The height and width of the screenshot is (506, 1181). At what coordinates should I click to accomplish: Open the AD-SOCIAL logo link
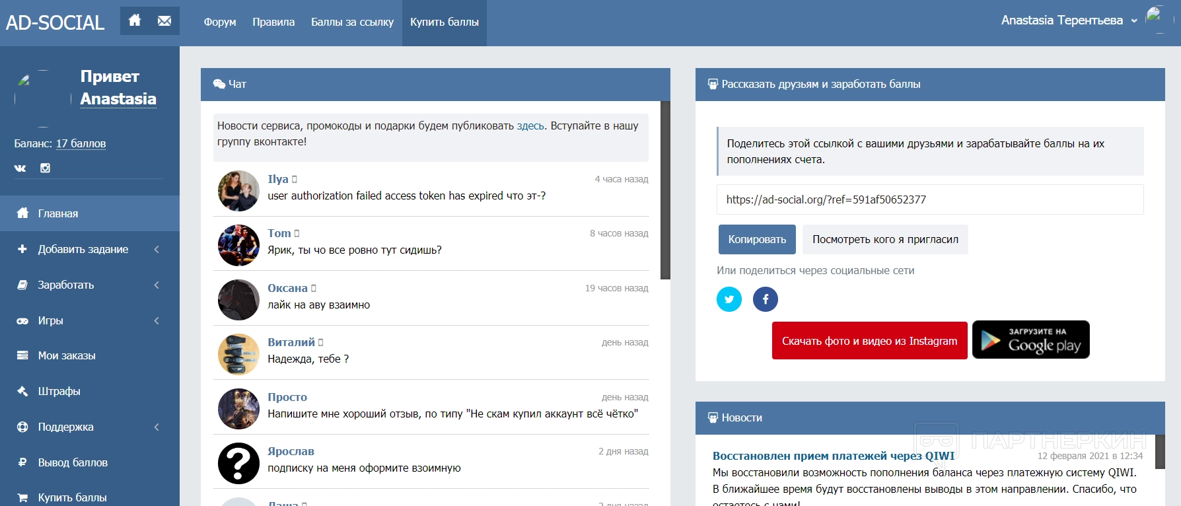[55, 22]
